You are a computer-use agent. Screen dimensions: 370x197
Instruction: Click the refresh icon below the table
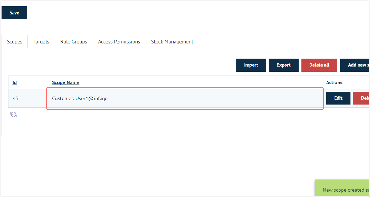14,115
